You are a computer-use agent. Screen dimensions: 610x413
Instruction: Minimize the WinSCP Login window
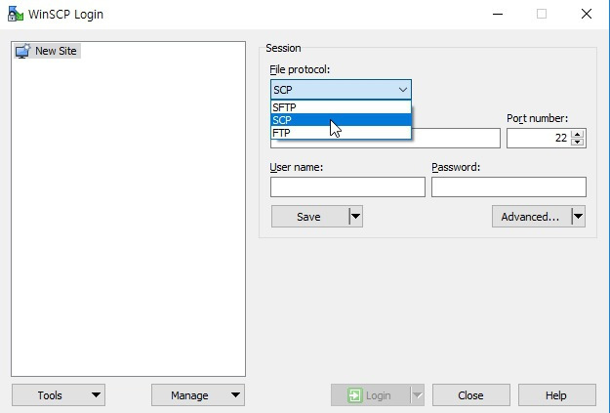click(498, 14)
